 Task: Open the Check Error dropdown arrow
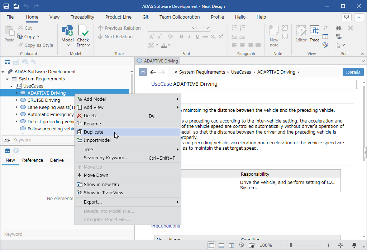[88, 45]
